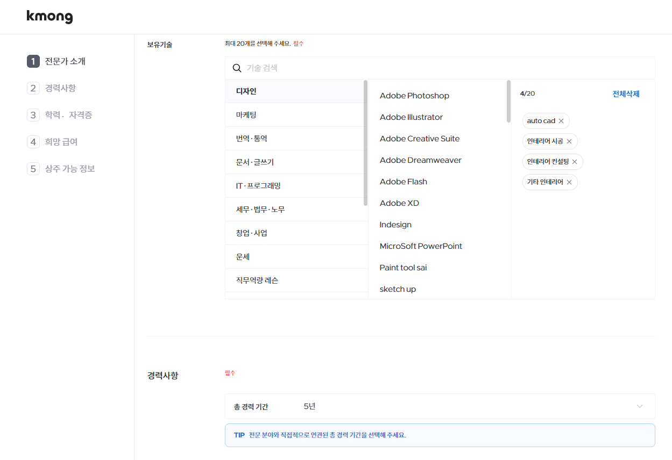672x460 pixels.
Task: Click the search magnifier icon
Action: point(237,68)
